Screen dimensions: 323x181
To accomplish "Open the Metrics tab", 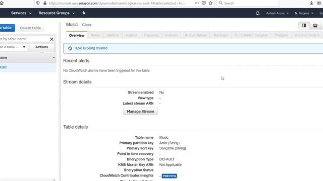I will 113,35.
